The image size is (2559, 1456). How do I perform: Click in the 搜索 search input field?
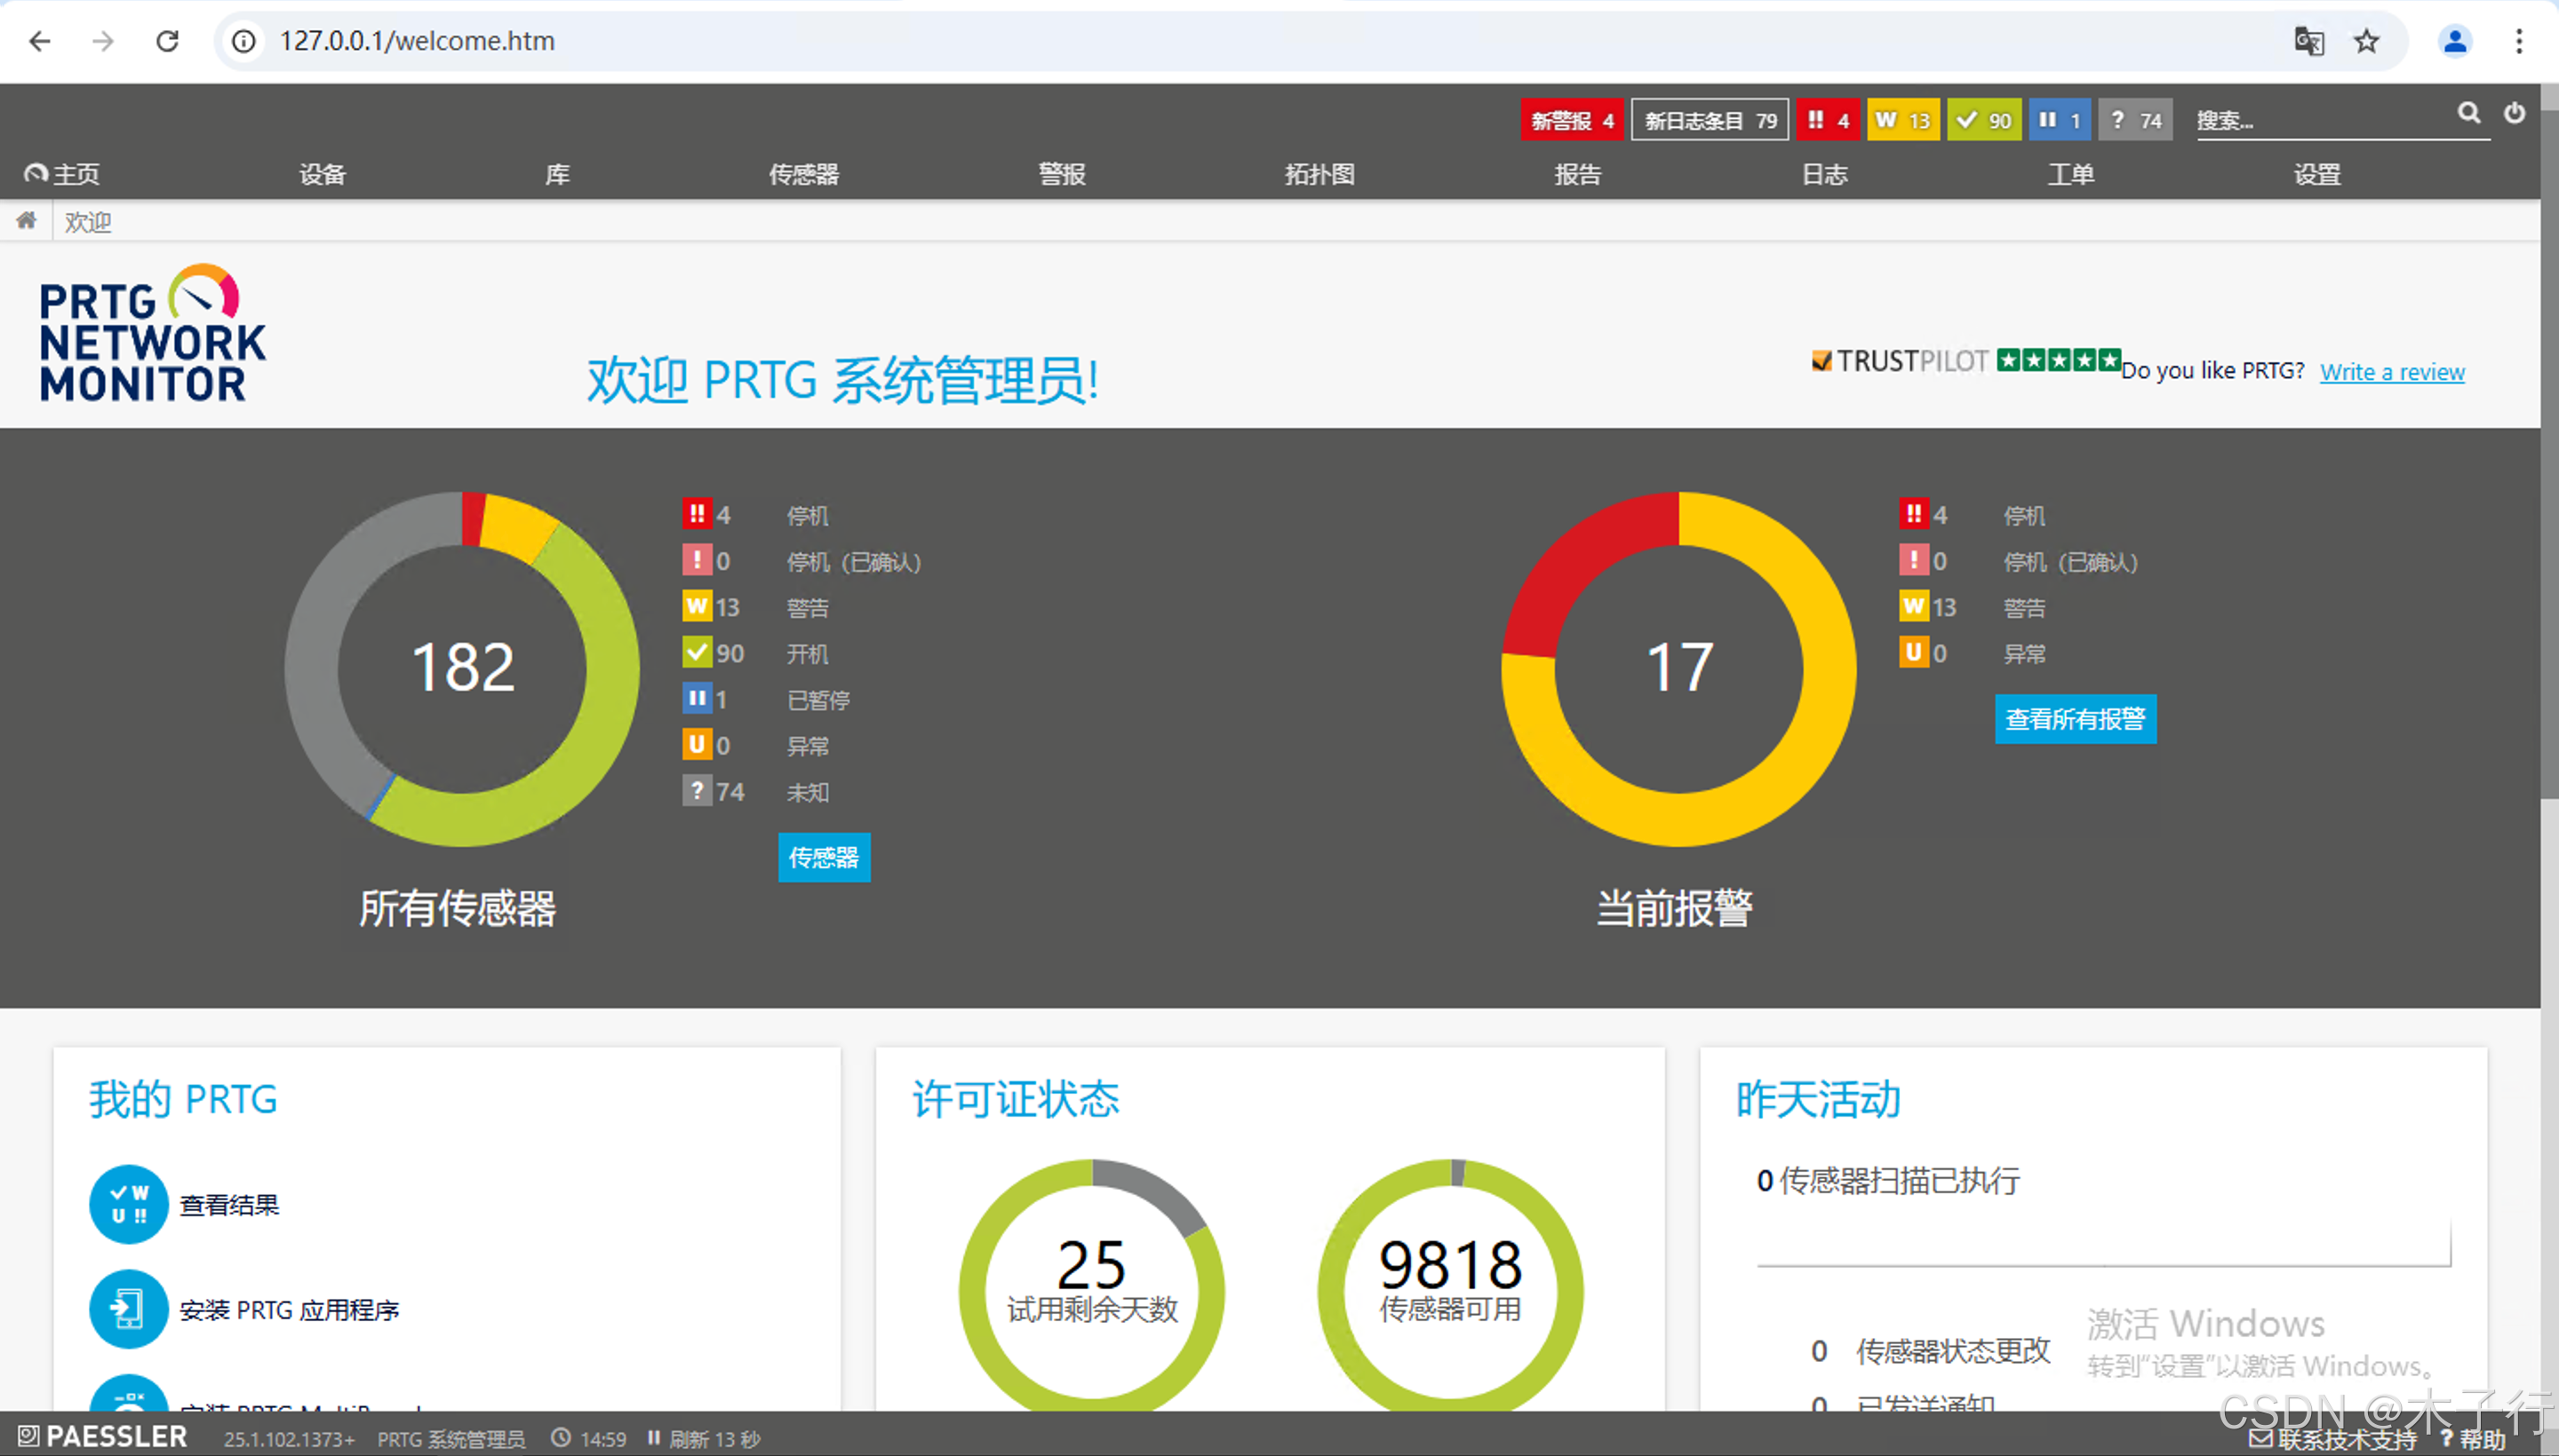pyautogui.click(x=2322, y=121)
